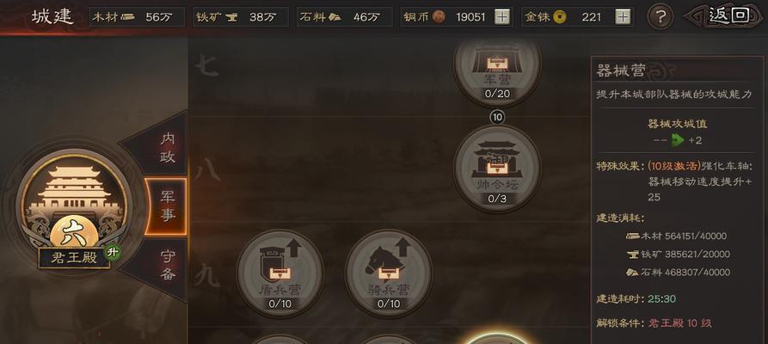
Task: Select the 骑兵营 cavalry camp icon
Action: tap(389, 273)
